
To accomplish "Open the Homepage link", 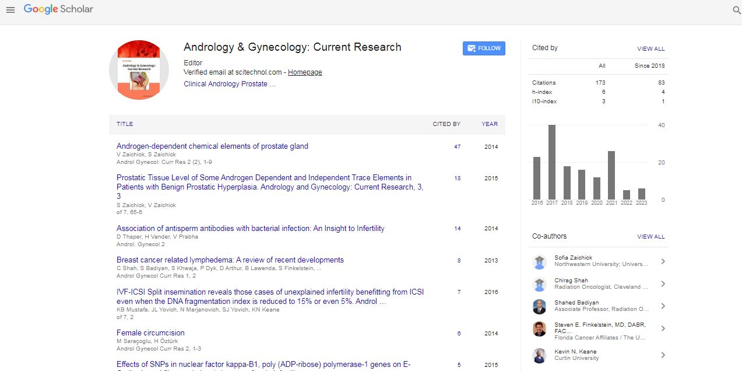I will pos(305,72).
